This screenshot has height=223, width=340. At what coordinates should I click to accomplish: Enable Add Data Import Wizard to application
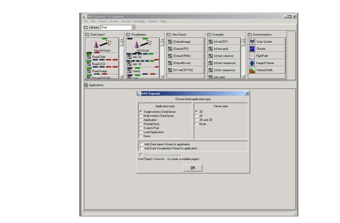(x=140, y=145)
